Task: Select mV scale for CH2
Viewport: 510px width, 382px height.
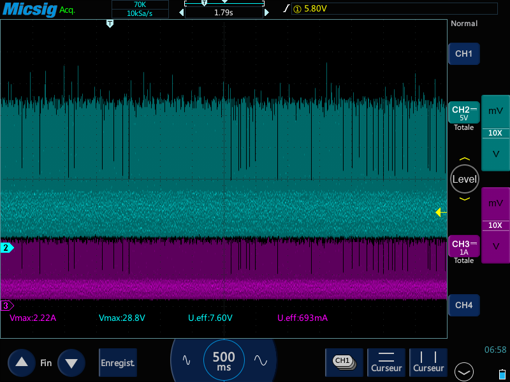Action: [x=495, y=111]
